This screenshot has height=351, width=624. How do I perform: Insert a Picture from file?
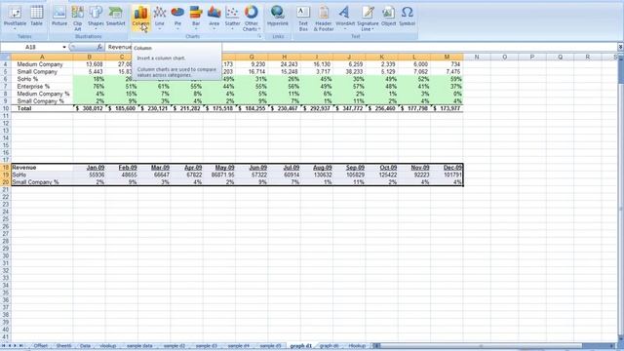pos(59,18)
